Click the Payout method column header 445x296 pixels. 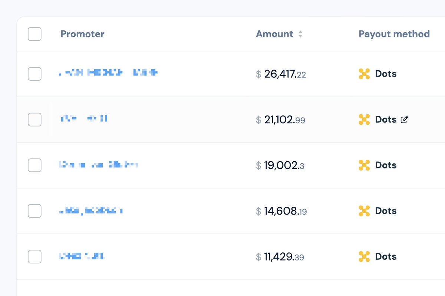[394, 34]
